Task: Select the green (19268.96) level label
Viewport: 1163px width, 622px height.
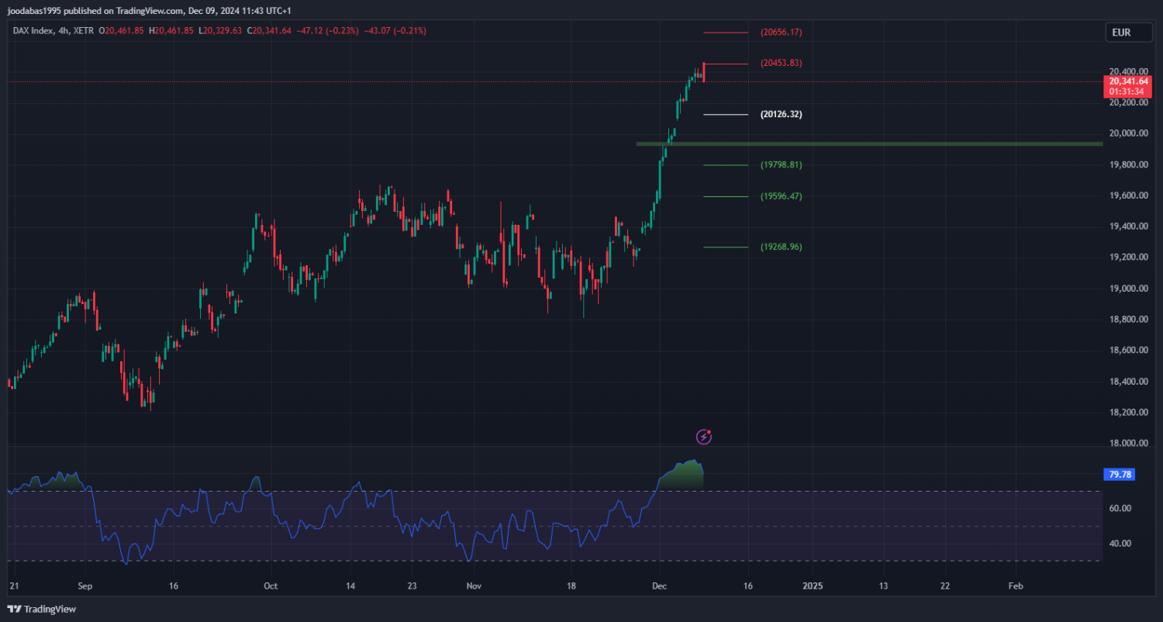Action: pyautogui.click(x=781, y=247)
